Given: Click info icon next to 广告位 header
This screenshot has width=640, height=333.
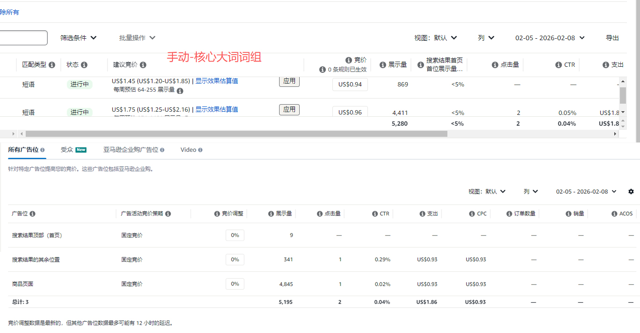Looking at the screenshot, I should pos(33,214).
